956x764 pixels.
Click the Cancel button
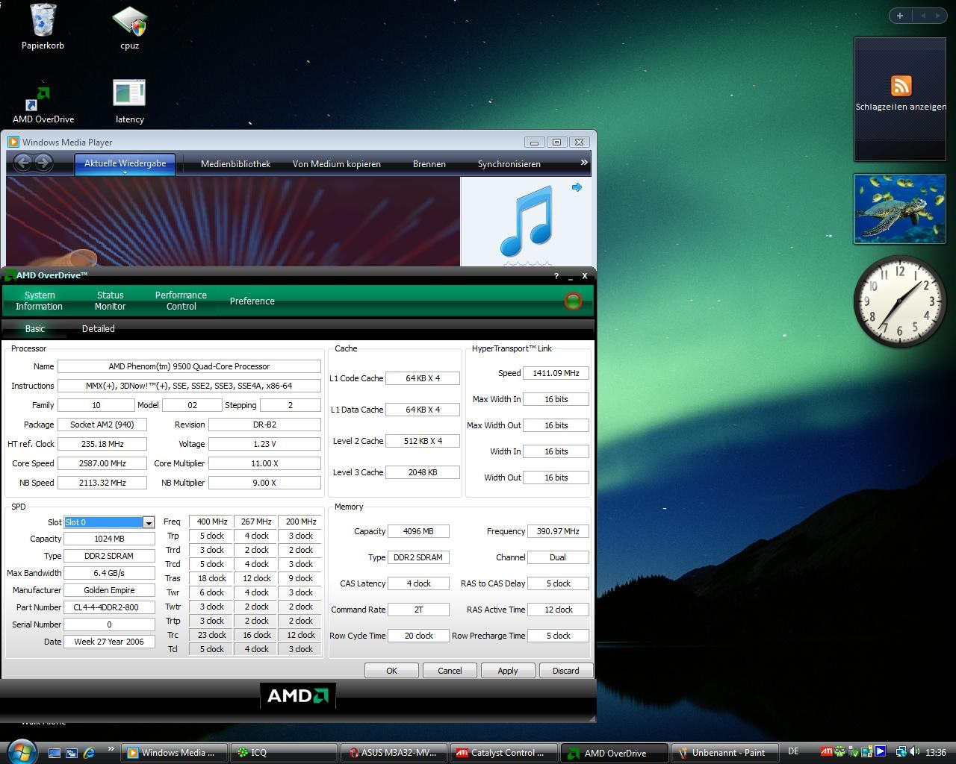(450, 670)
